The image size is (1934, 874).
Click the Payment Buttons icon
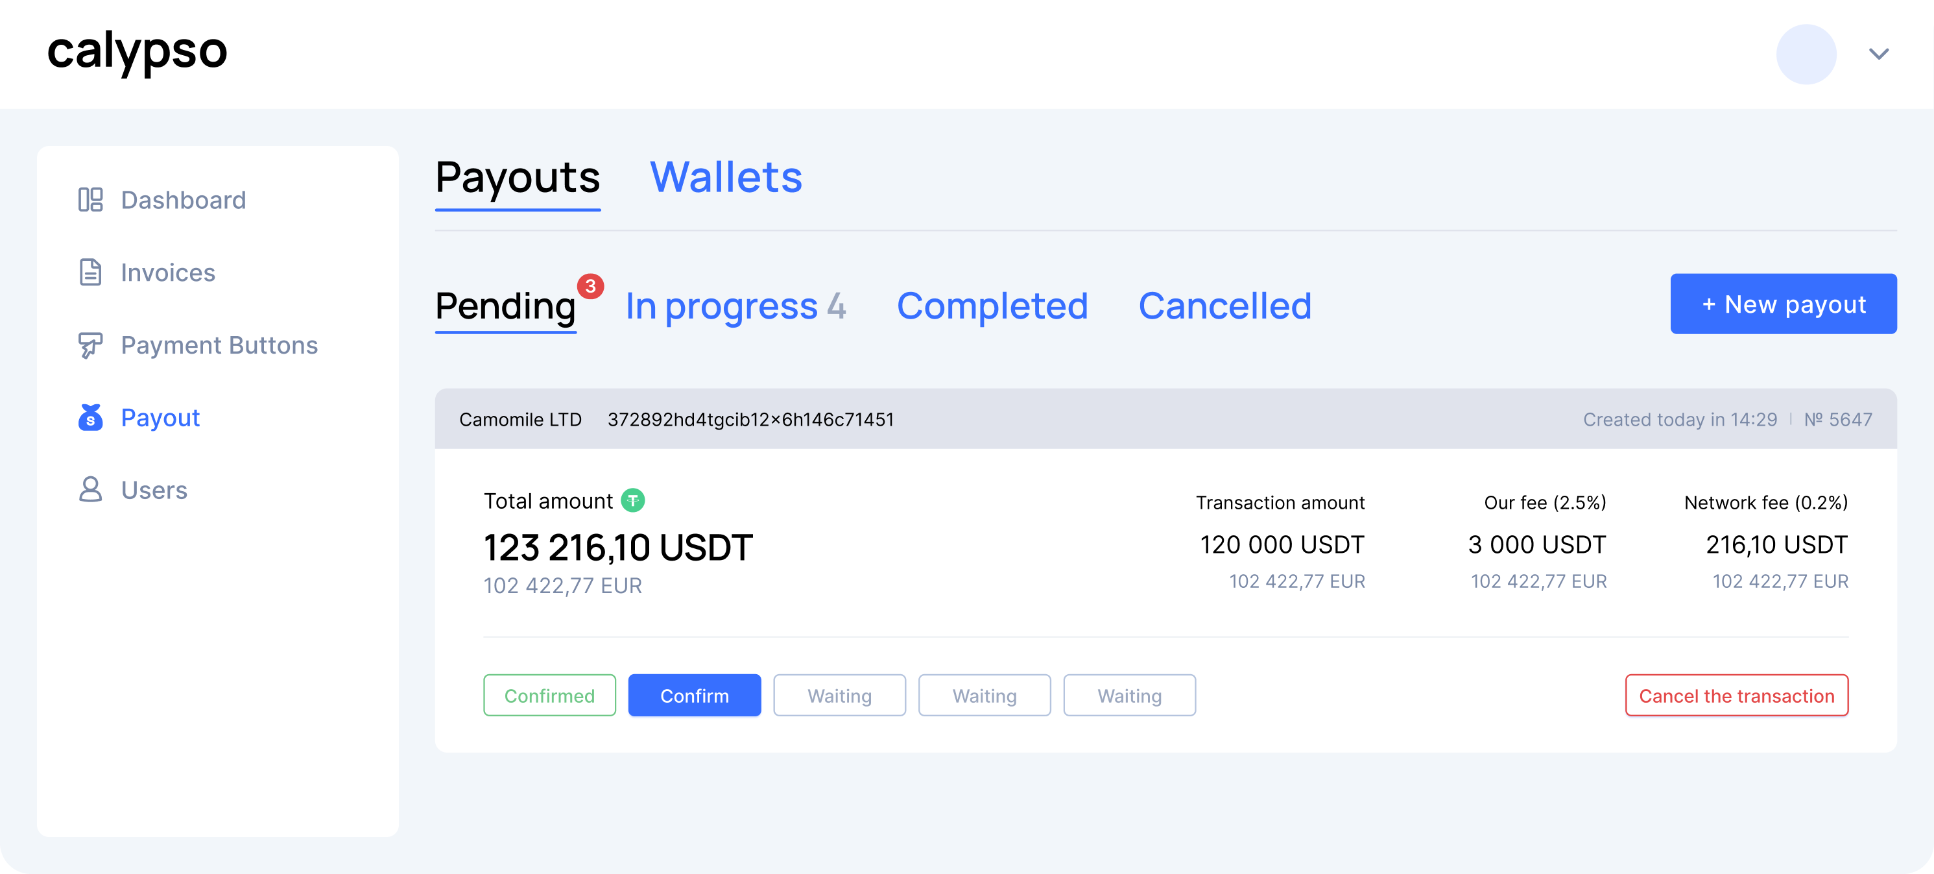point(90,345)
